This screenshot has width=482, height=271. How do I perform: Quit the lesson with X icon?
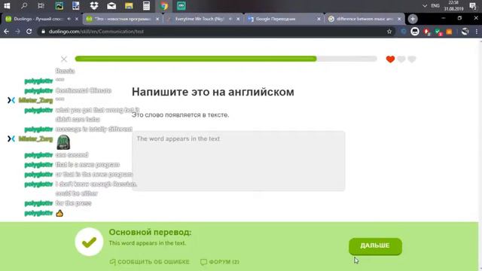pos(64,59)
